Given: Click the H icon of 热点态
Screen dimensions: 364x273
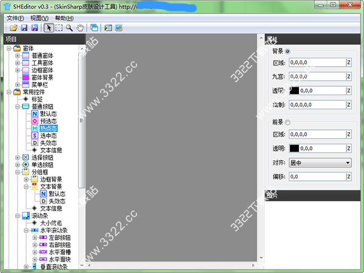Looking at the screenshot, I should click(35, 129).
